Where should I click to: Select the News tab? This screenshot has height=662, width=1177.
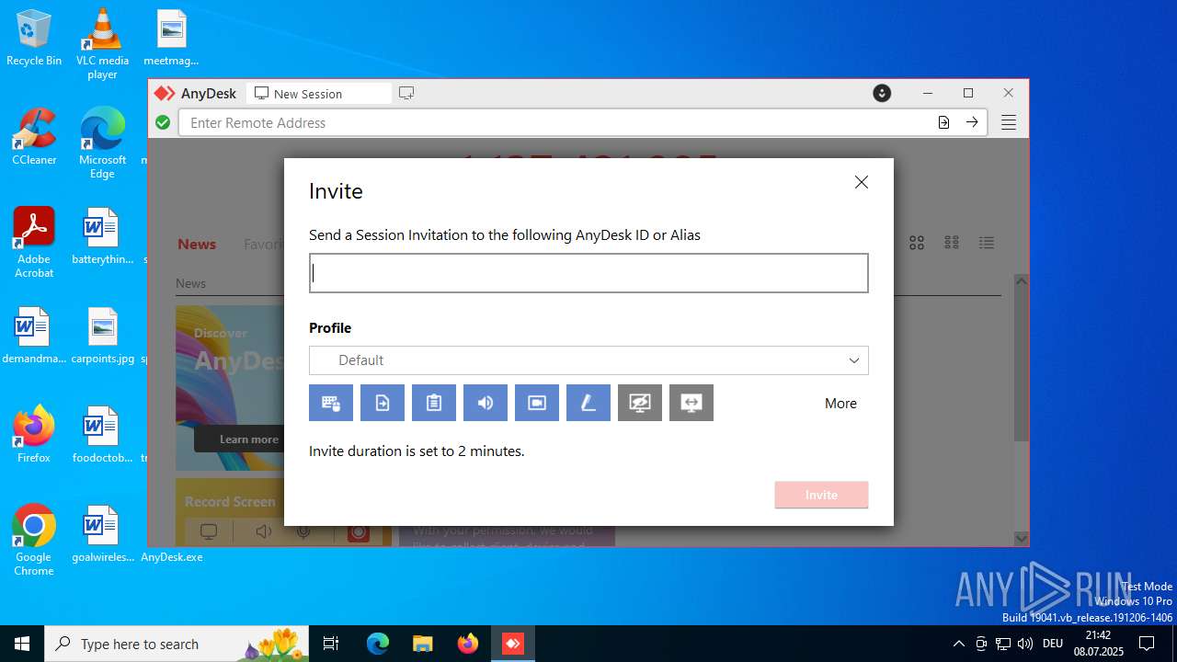[x=197, y=244]
